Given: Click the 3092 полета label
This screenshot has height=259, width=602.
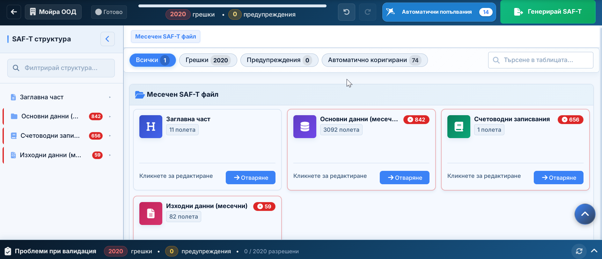Looking at the screenshot, I should (x=341, y=130).
